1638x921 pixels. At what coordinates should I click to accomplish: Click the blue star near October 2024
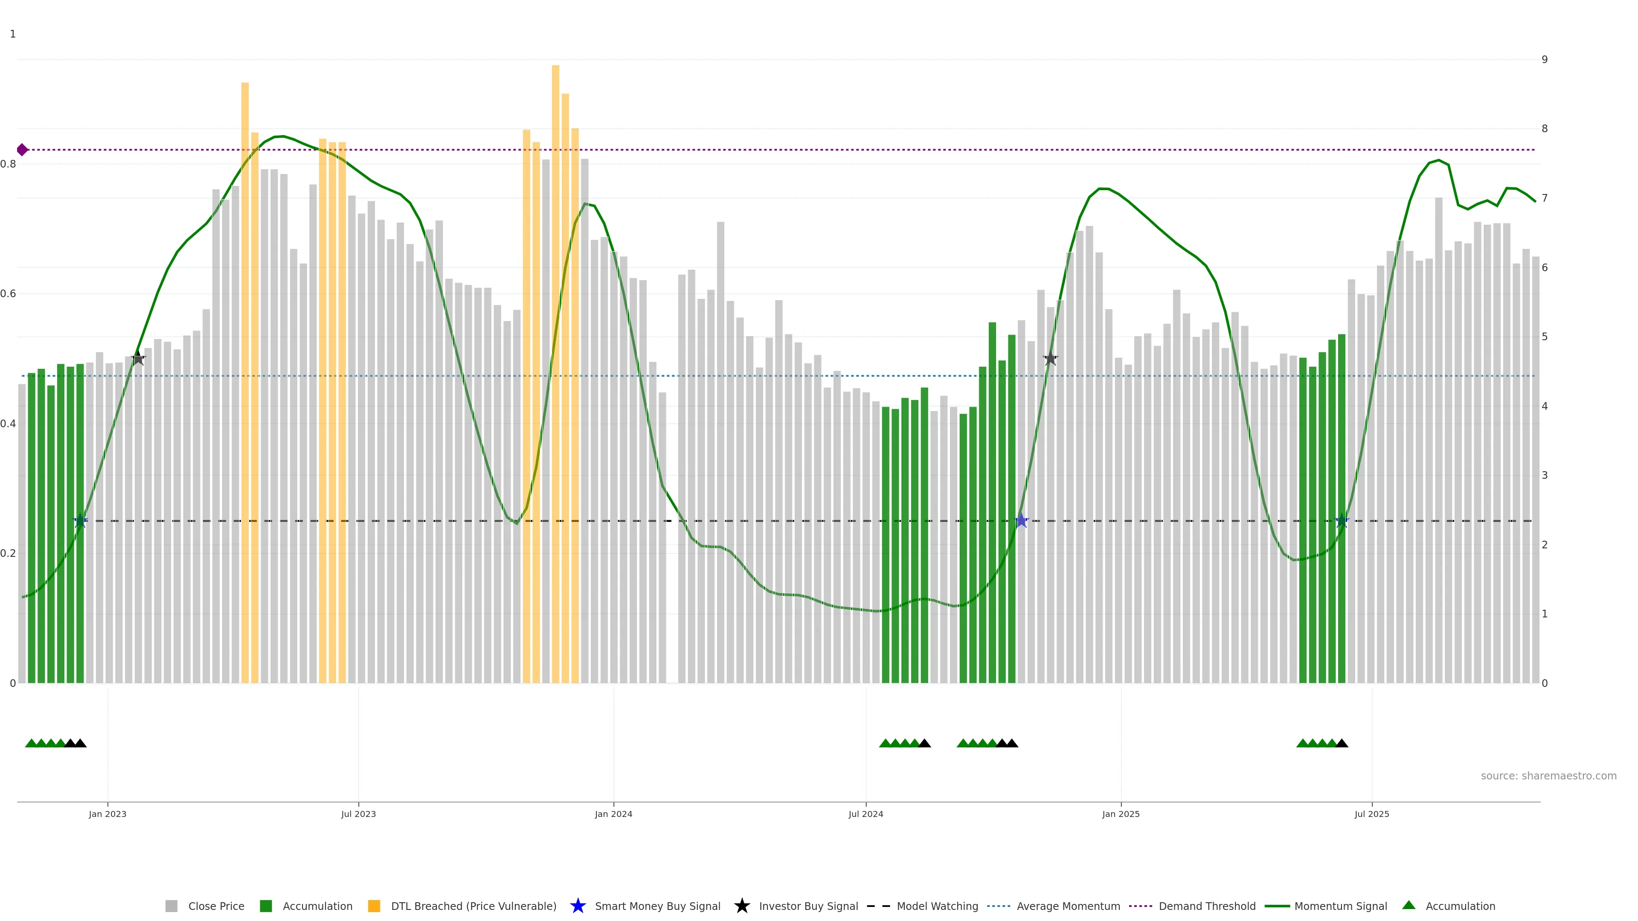pos(1021,521)
